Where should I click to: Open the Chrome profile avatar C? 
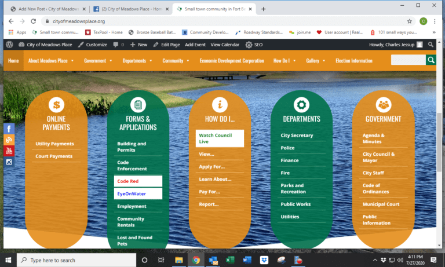point(423,21)
